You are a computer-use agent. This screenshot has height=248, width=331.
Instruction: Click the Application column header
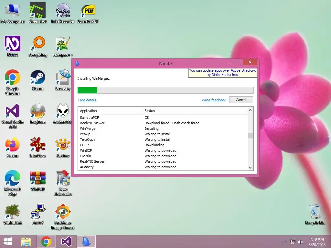tap(111, 111)
